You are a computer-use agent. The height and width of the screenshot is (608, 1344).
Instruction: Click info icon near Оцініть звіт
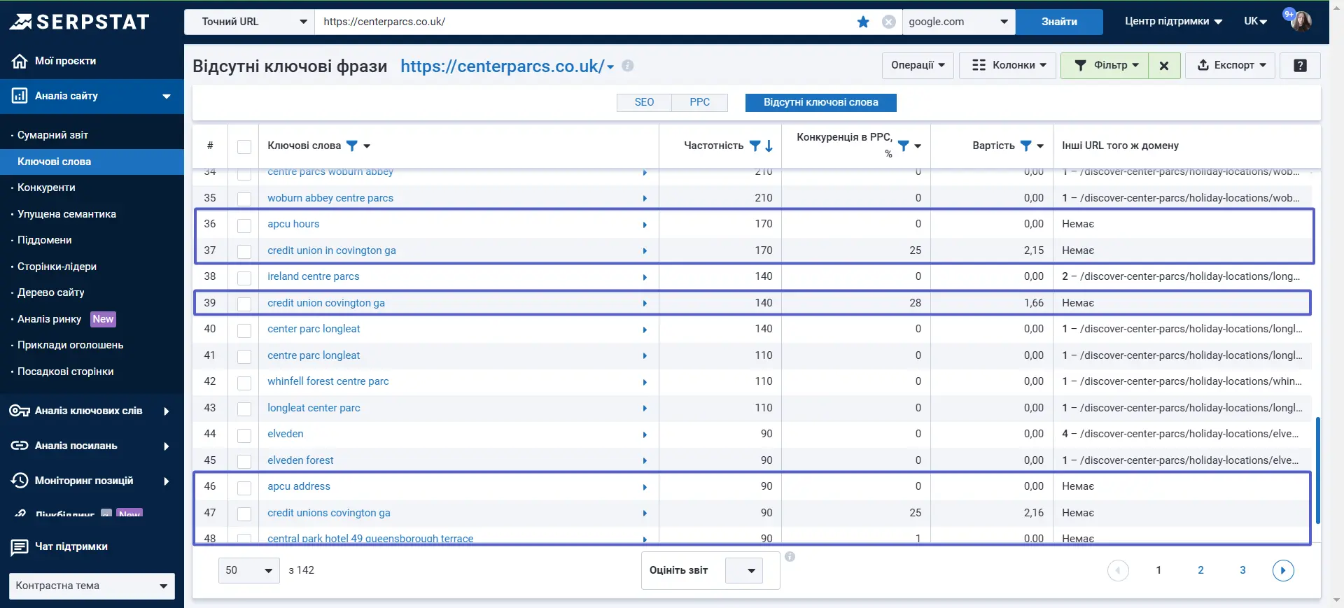790,557
